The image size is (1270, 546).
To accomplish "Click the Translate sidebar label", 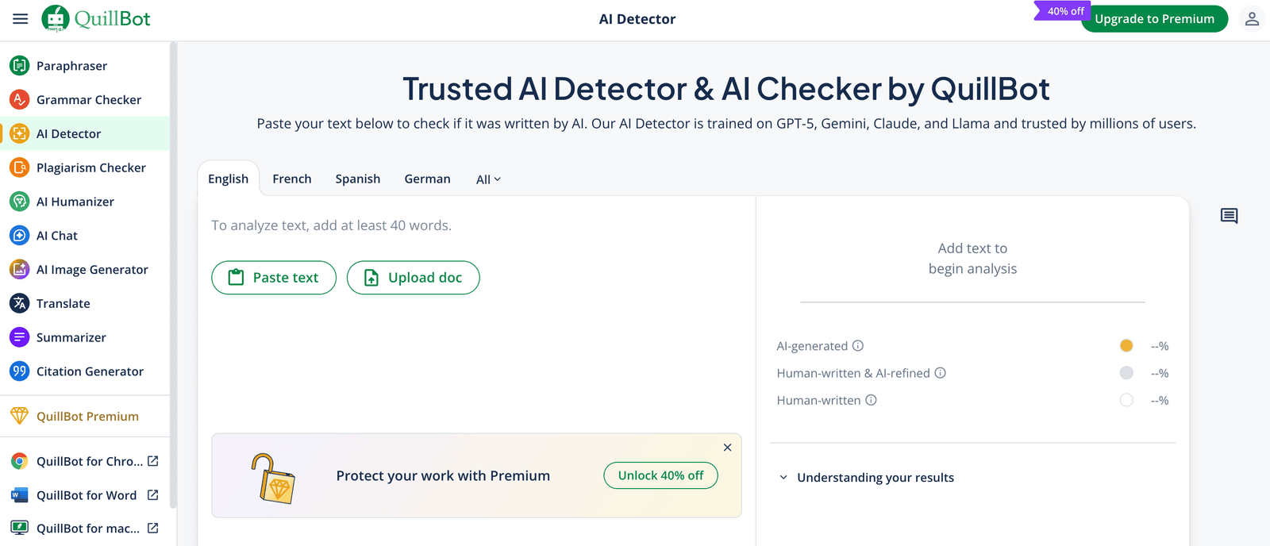I will pyautogui.click(x=63, y=303).
